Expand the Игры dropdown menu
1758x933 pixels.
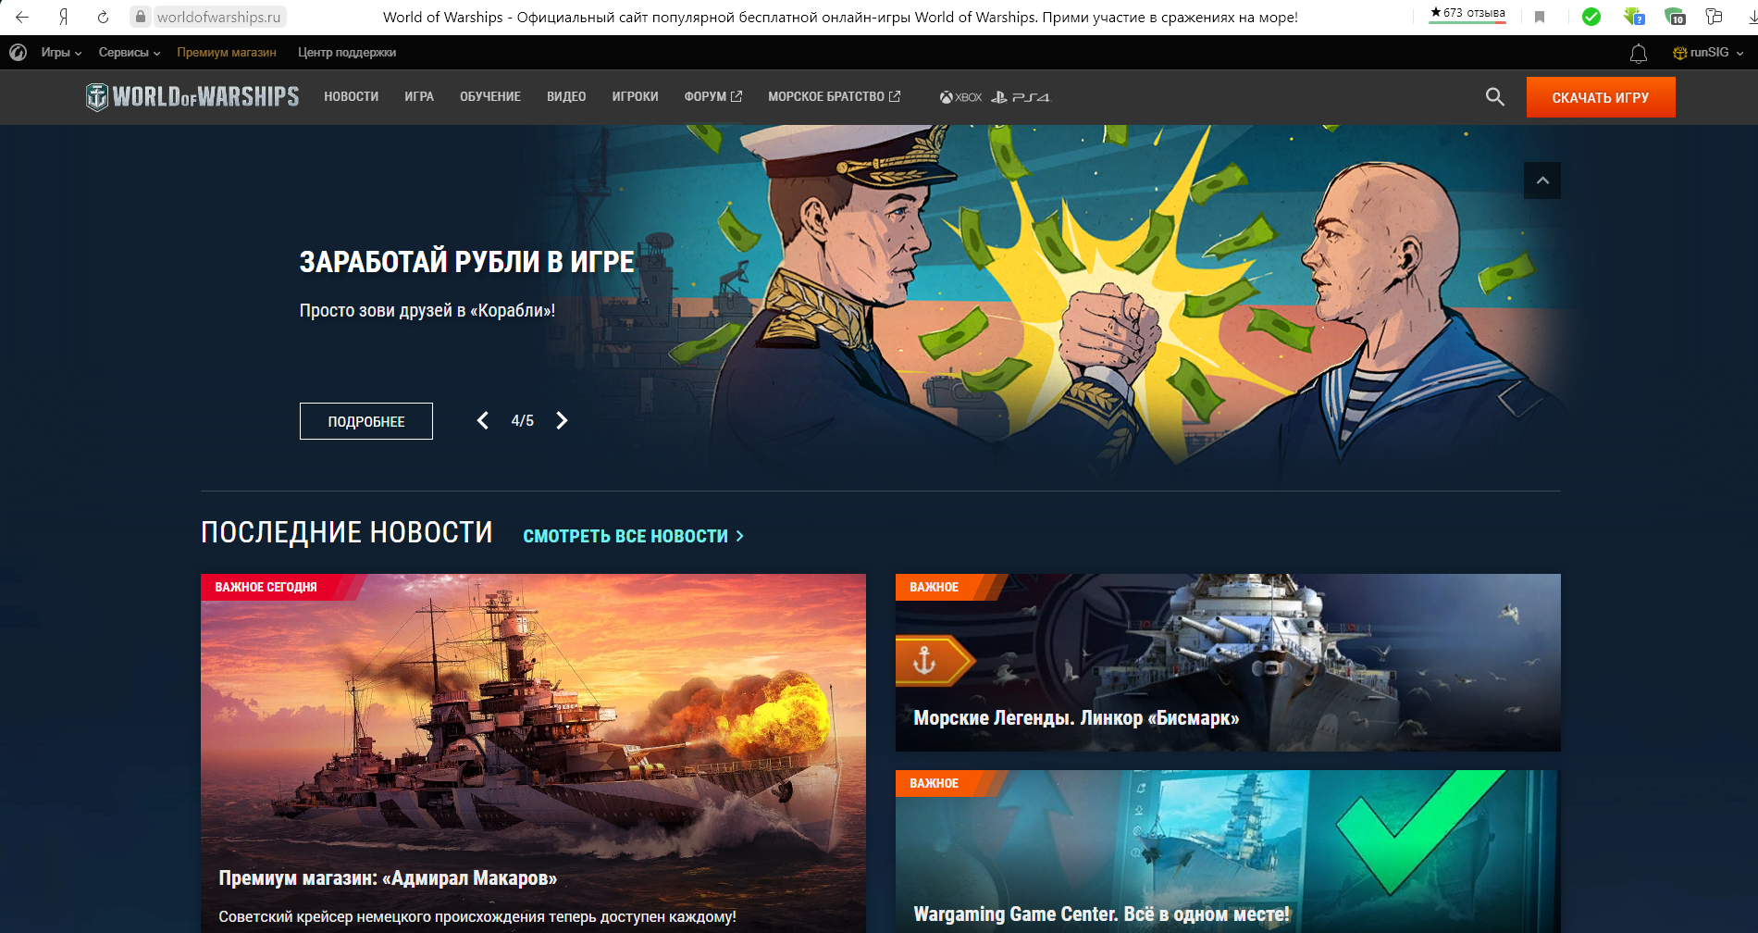[61, 53]
